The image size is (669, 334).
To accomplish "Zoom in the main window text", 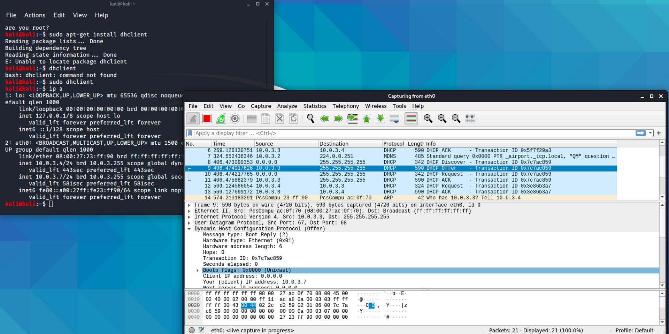I will point(428,119).
